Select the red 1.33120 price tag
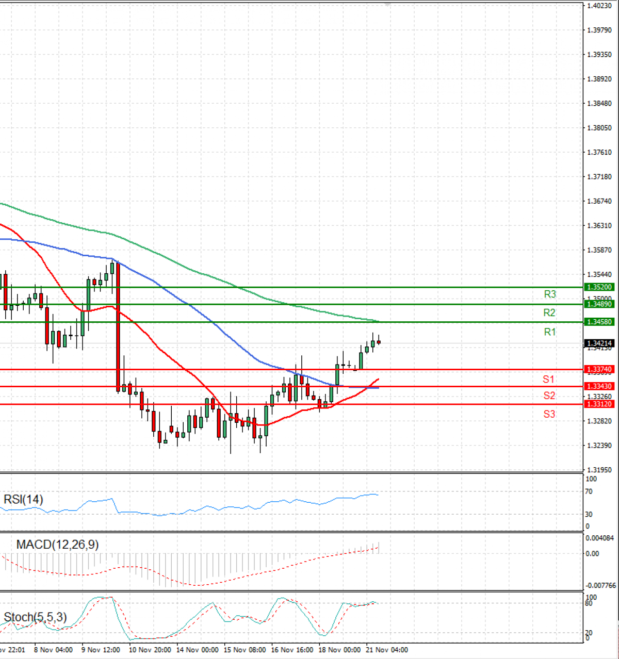The height and width of the screenshot is (659, 619). click(x=599, y=405)
